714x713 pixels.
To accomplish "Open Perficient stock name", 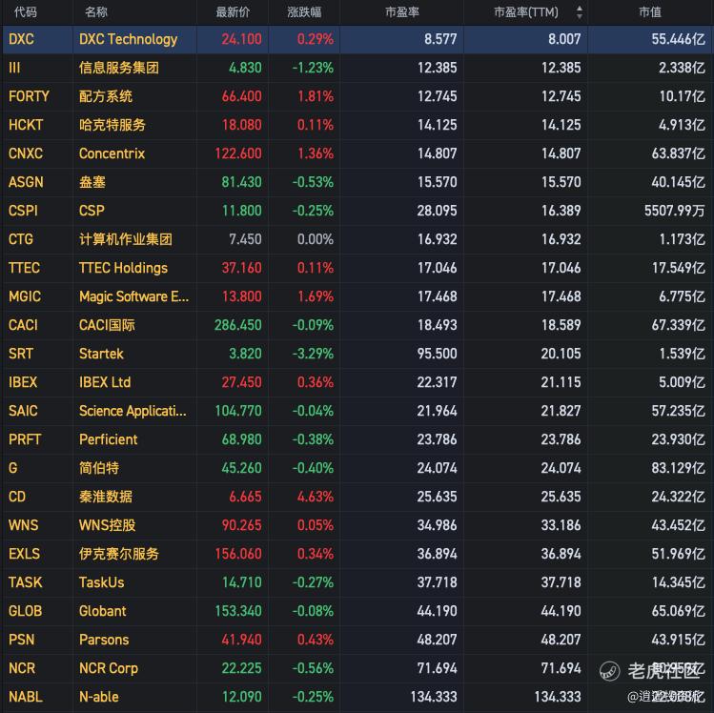I will click(x=108, y=439).
